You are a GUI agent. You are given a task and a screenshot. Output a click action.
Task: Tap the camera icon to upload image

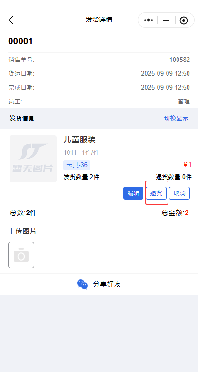click(21, 255)
